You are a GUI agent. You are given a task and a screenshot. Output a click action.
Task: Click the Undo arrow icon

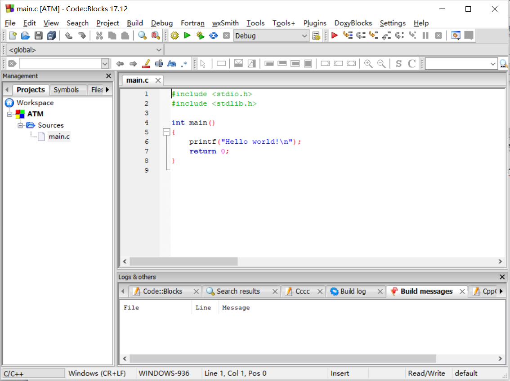pyautogui.click(x=68, y=36)
